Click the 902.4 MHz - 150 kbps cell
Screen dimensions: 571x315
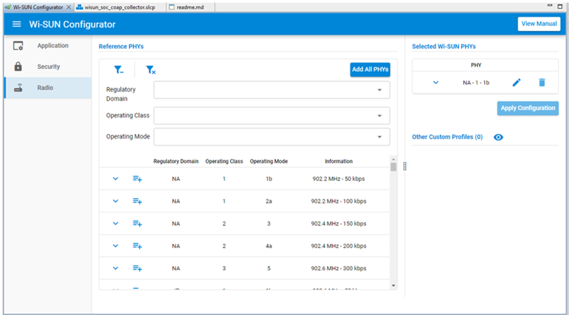pyautogui.click(x=338, y=224)
